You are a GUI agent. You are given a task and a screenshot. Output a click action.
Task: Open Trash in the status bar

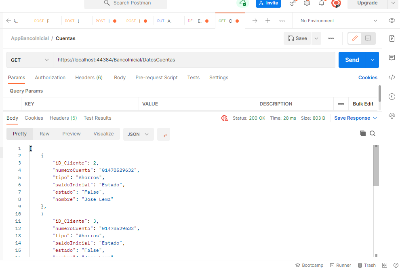(366, 265)
